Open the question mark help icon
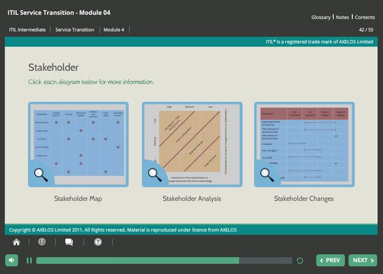The width and height of the screenshot is (383, 274). pos(98,242)
